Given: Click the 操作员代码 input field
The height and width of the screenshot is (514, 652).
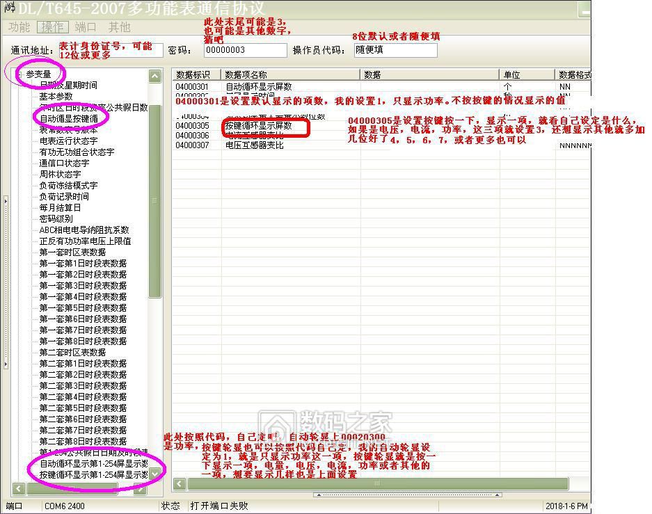Looking at the screenshot, I should (x=395, y=50).
